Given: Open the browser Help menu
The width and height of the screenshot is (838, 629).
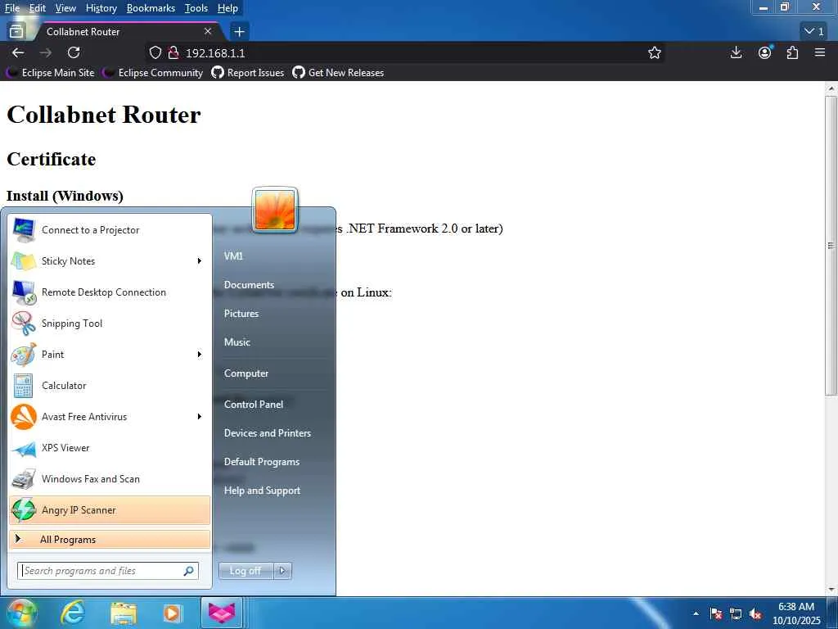Looking at the screenshot, I should [228, 8].
